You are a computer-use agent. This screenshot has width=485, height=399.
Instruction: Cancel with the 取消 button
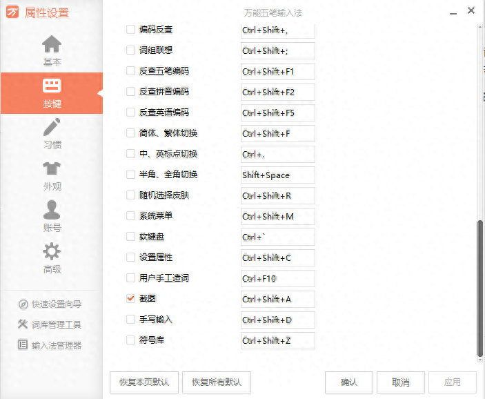pos(401,382)
